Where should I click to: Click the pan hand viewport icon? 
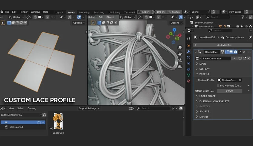[x=180, y=54]
